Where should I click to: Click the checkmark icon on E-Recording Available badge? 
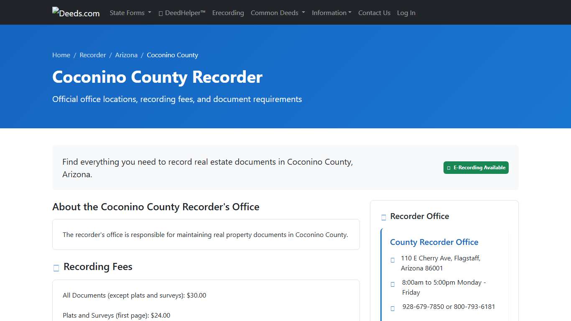pos(448,167)
